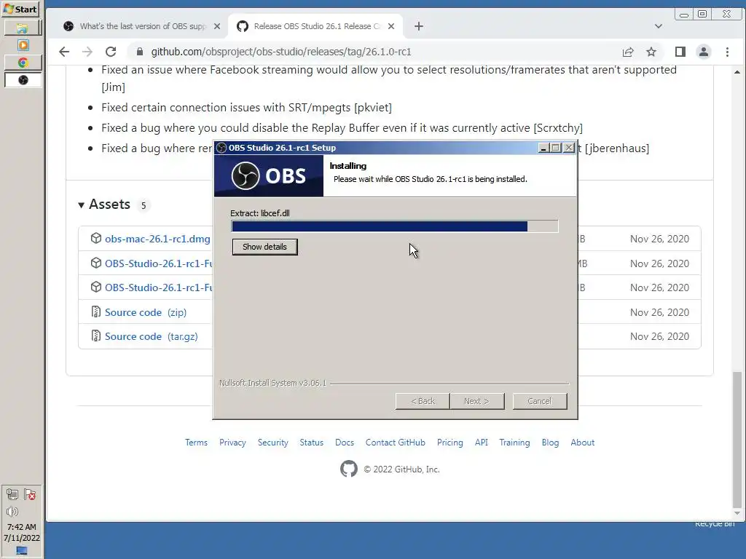Open the file explorer taskbar icon
Viewport: 746px width, 559px height.
click(x=23, y=28)
